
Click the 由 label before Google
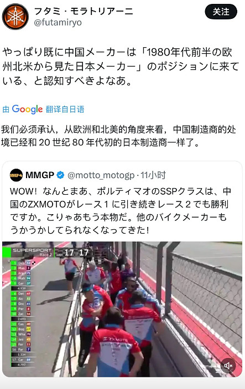[6, 109]
